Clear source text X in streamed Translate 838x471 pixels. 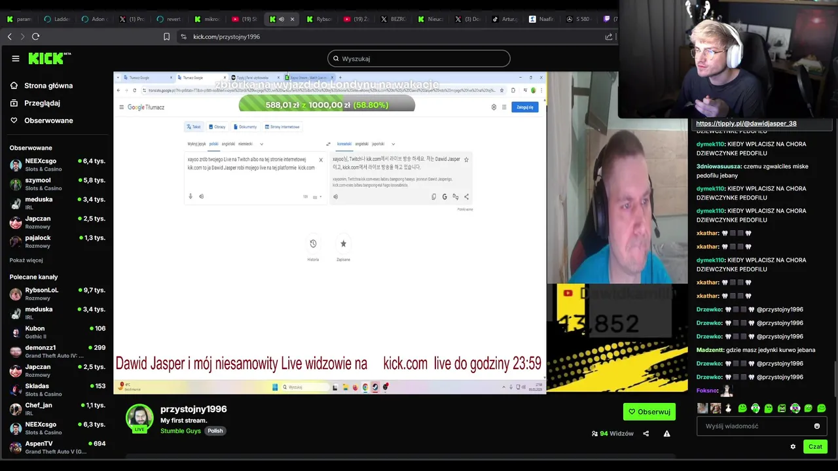click(x=321, y=160)
